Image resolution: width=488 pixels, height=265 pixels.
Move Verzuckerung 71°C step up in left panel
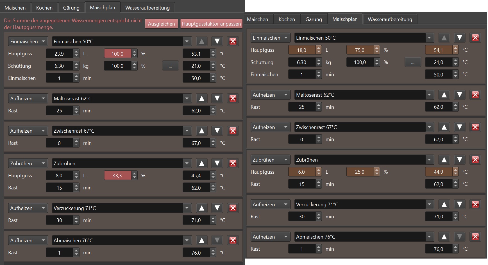(x=201, y=208)
